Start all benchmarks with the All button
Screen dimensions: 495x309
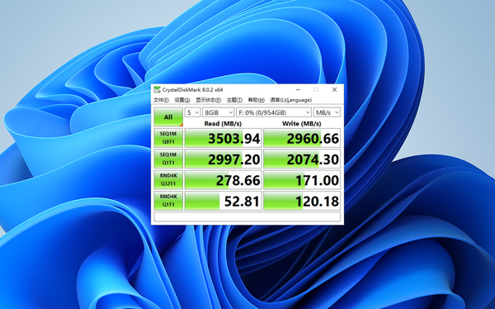[x=168, y=117]
